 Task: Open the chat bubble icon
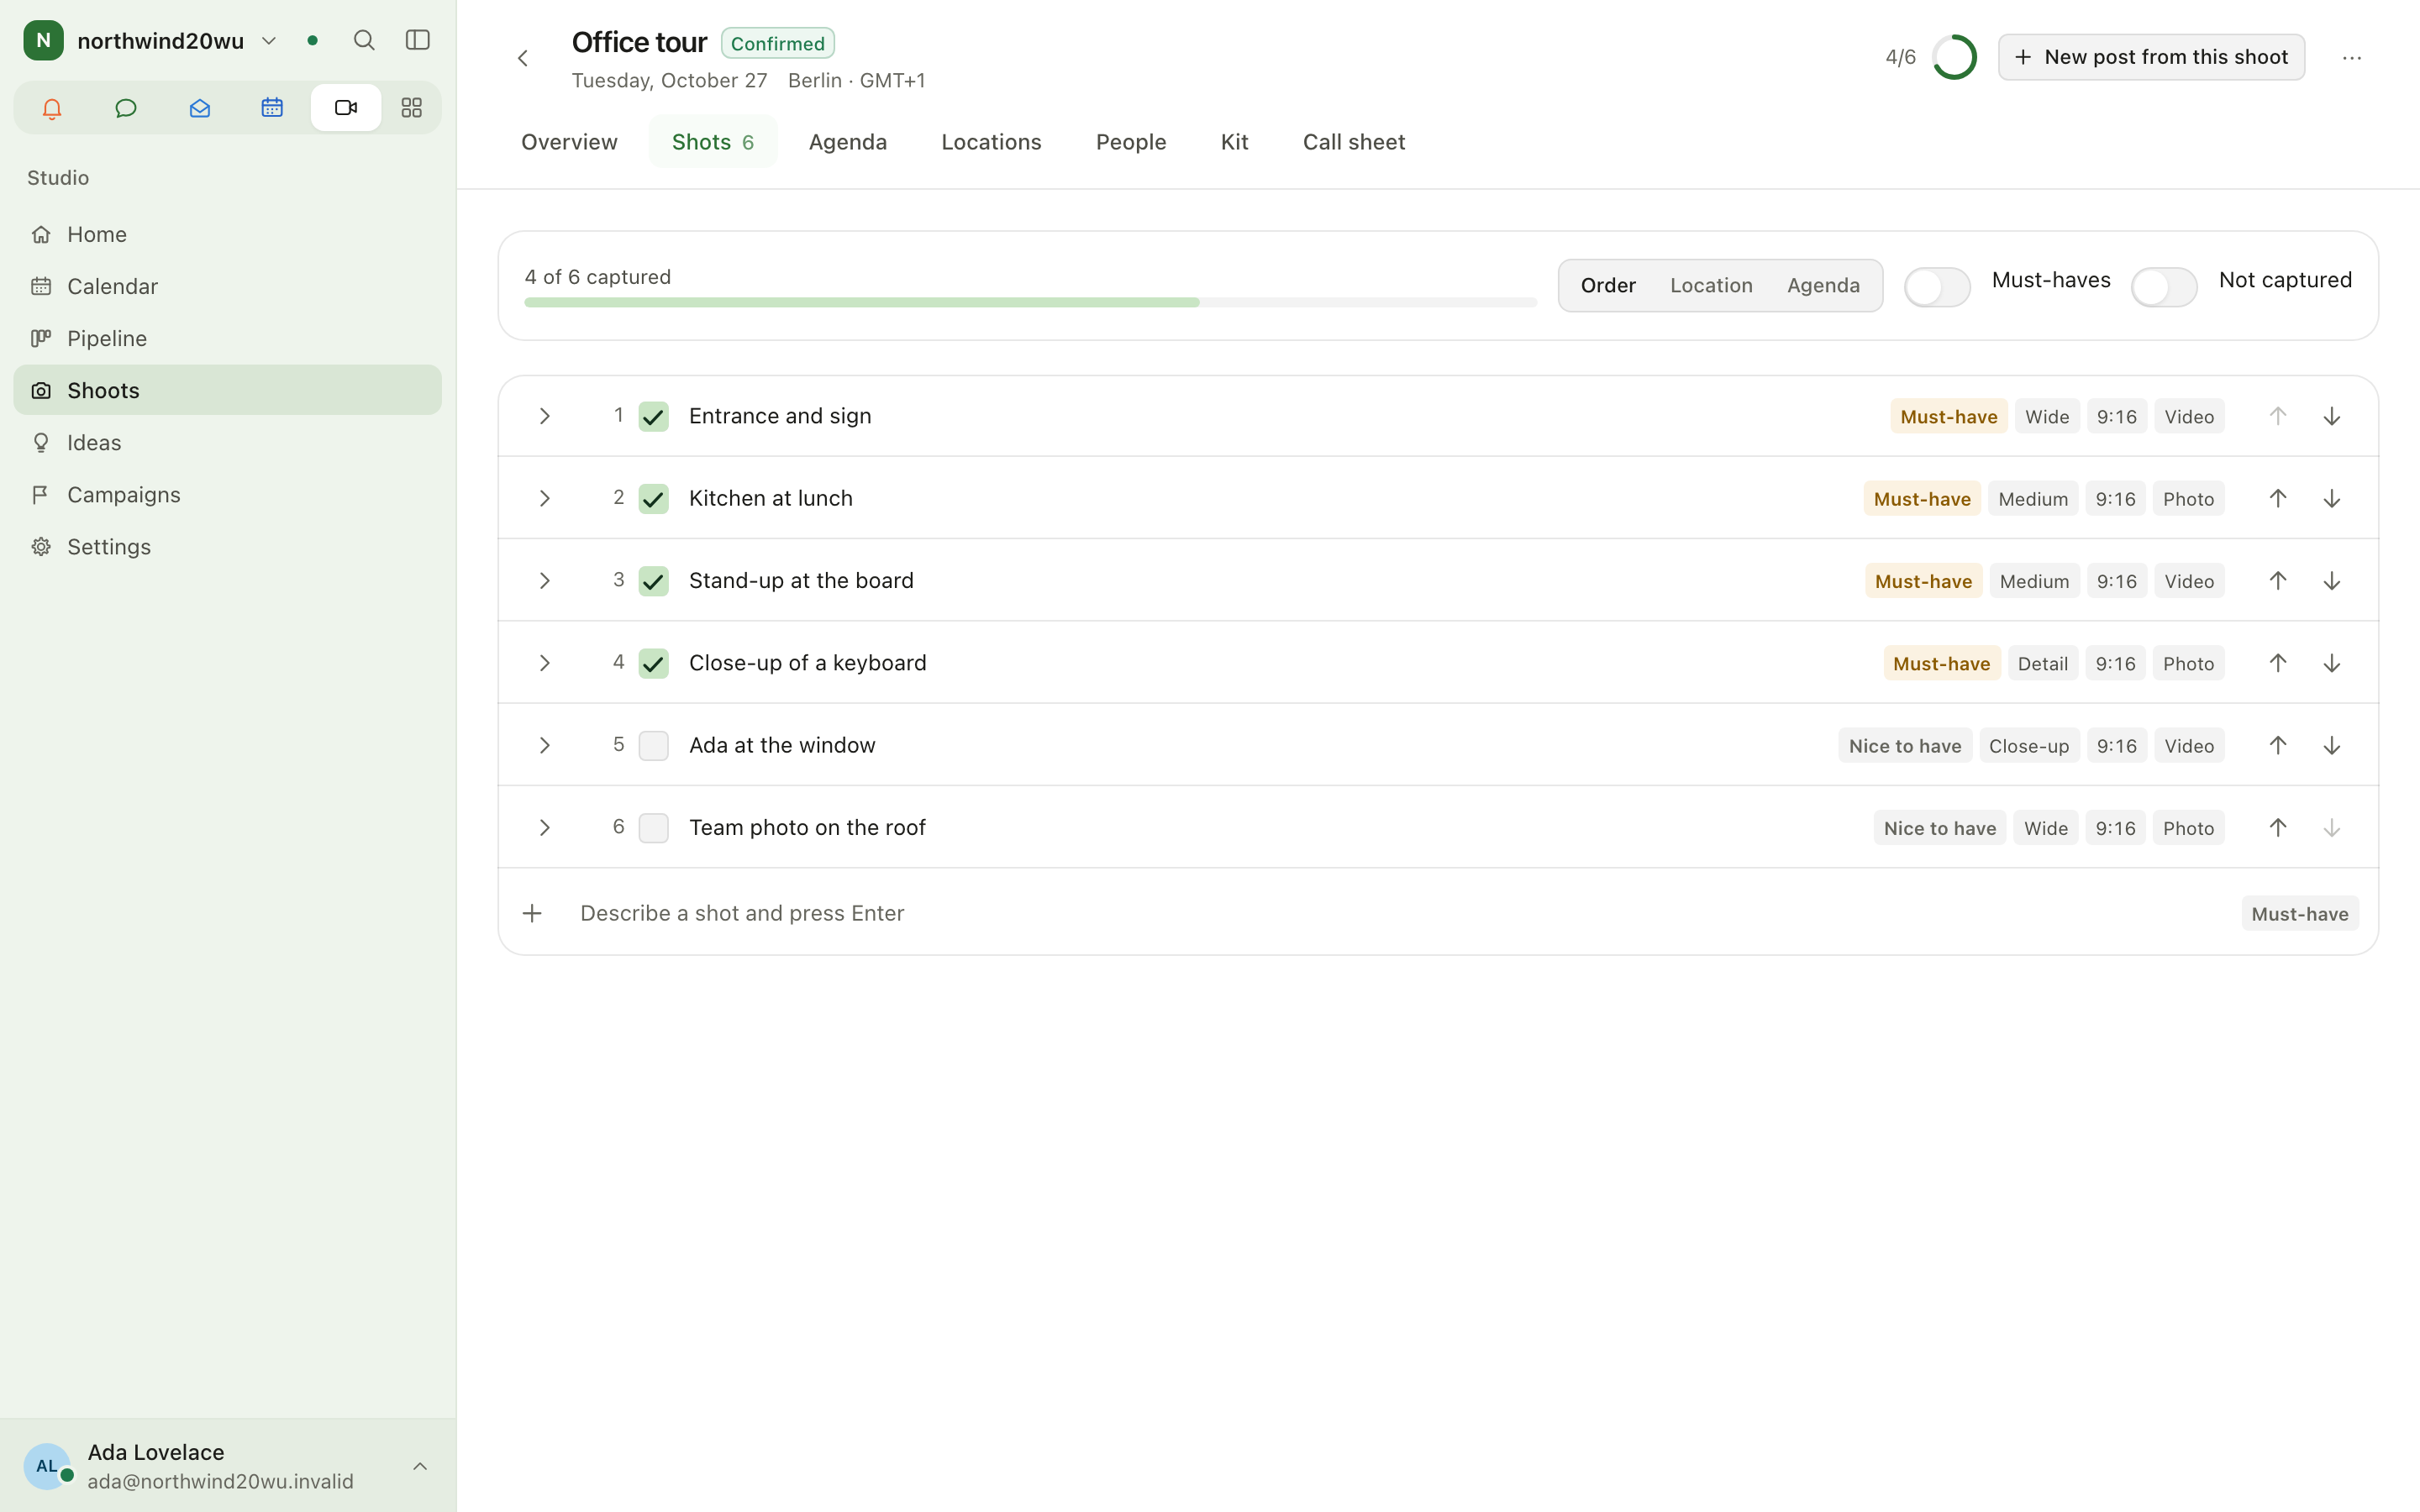126,108
